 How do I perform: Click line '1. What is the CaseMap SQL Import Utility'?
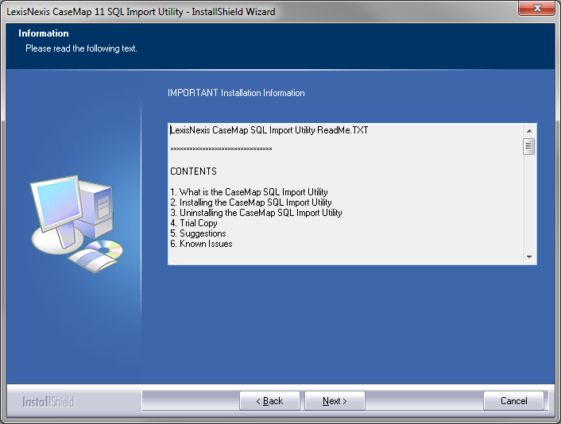(249, 192)
